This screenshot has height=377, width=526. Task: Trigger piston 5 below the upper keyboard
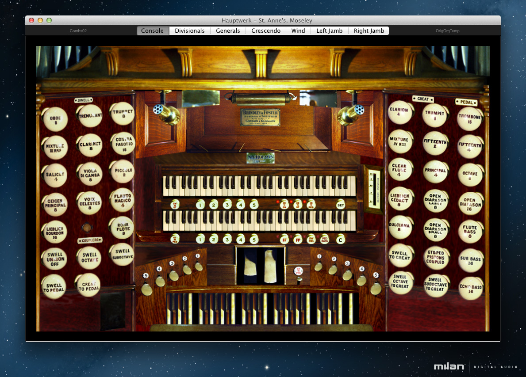coord(254,205)
